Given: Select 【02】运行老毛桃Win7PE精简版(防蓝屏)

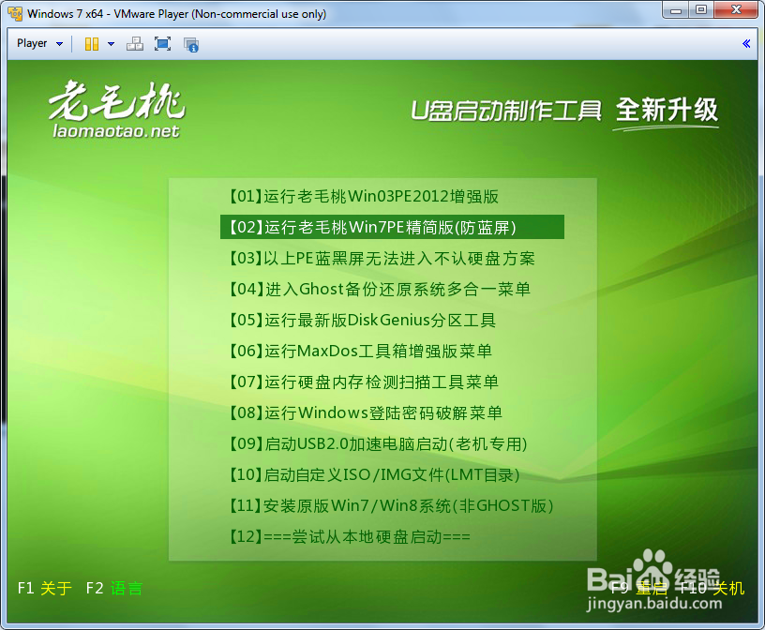Looking at the screenshot, I should point(392,227).
